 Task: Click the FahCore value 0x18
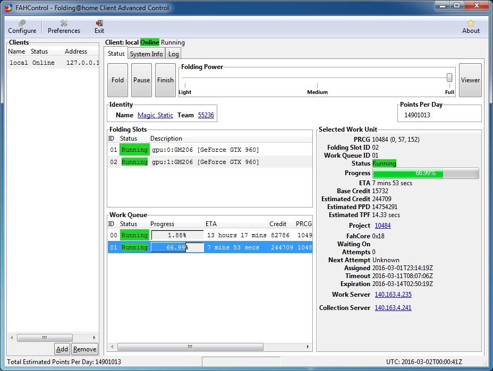pos(378,236)
